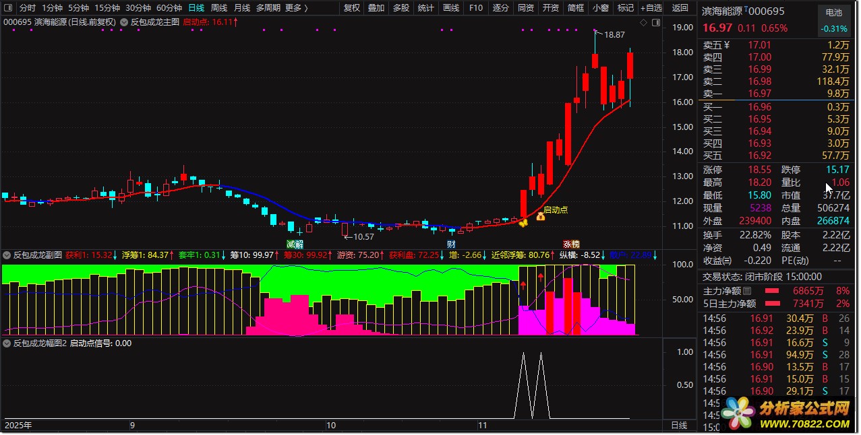Click the list icon next to 主力净额
Image resolution: width=861 pixels, height=435 pixels.
click(746, 292)
